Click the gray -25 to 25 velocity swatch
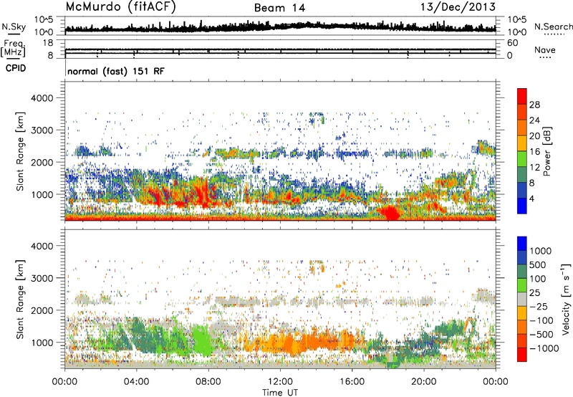The width and height of the screenshot is (573, 397). pyautogui.click(x=522, y=300)
